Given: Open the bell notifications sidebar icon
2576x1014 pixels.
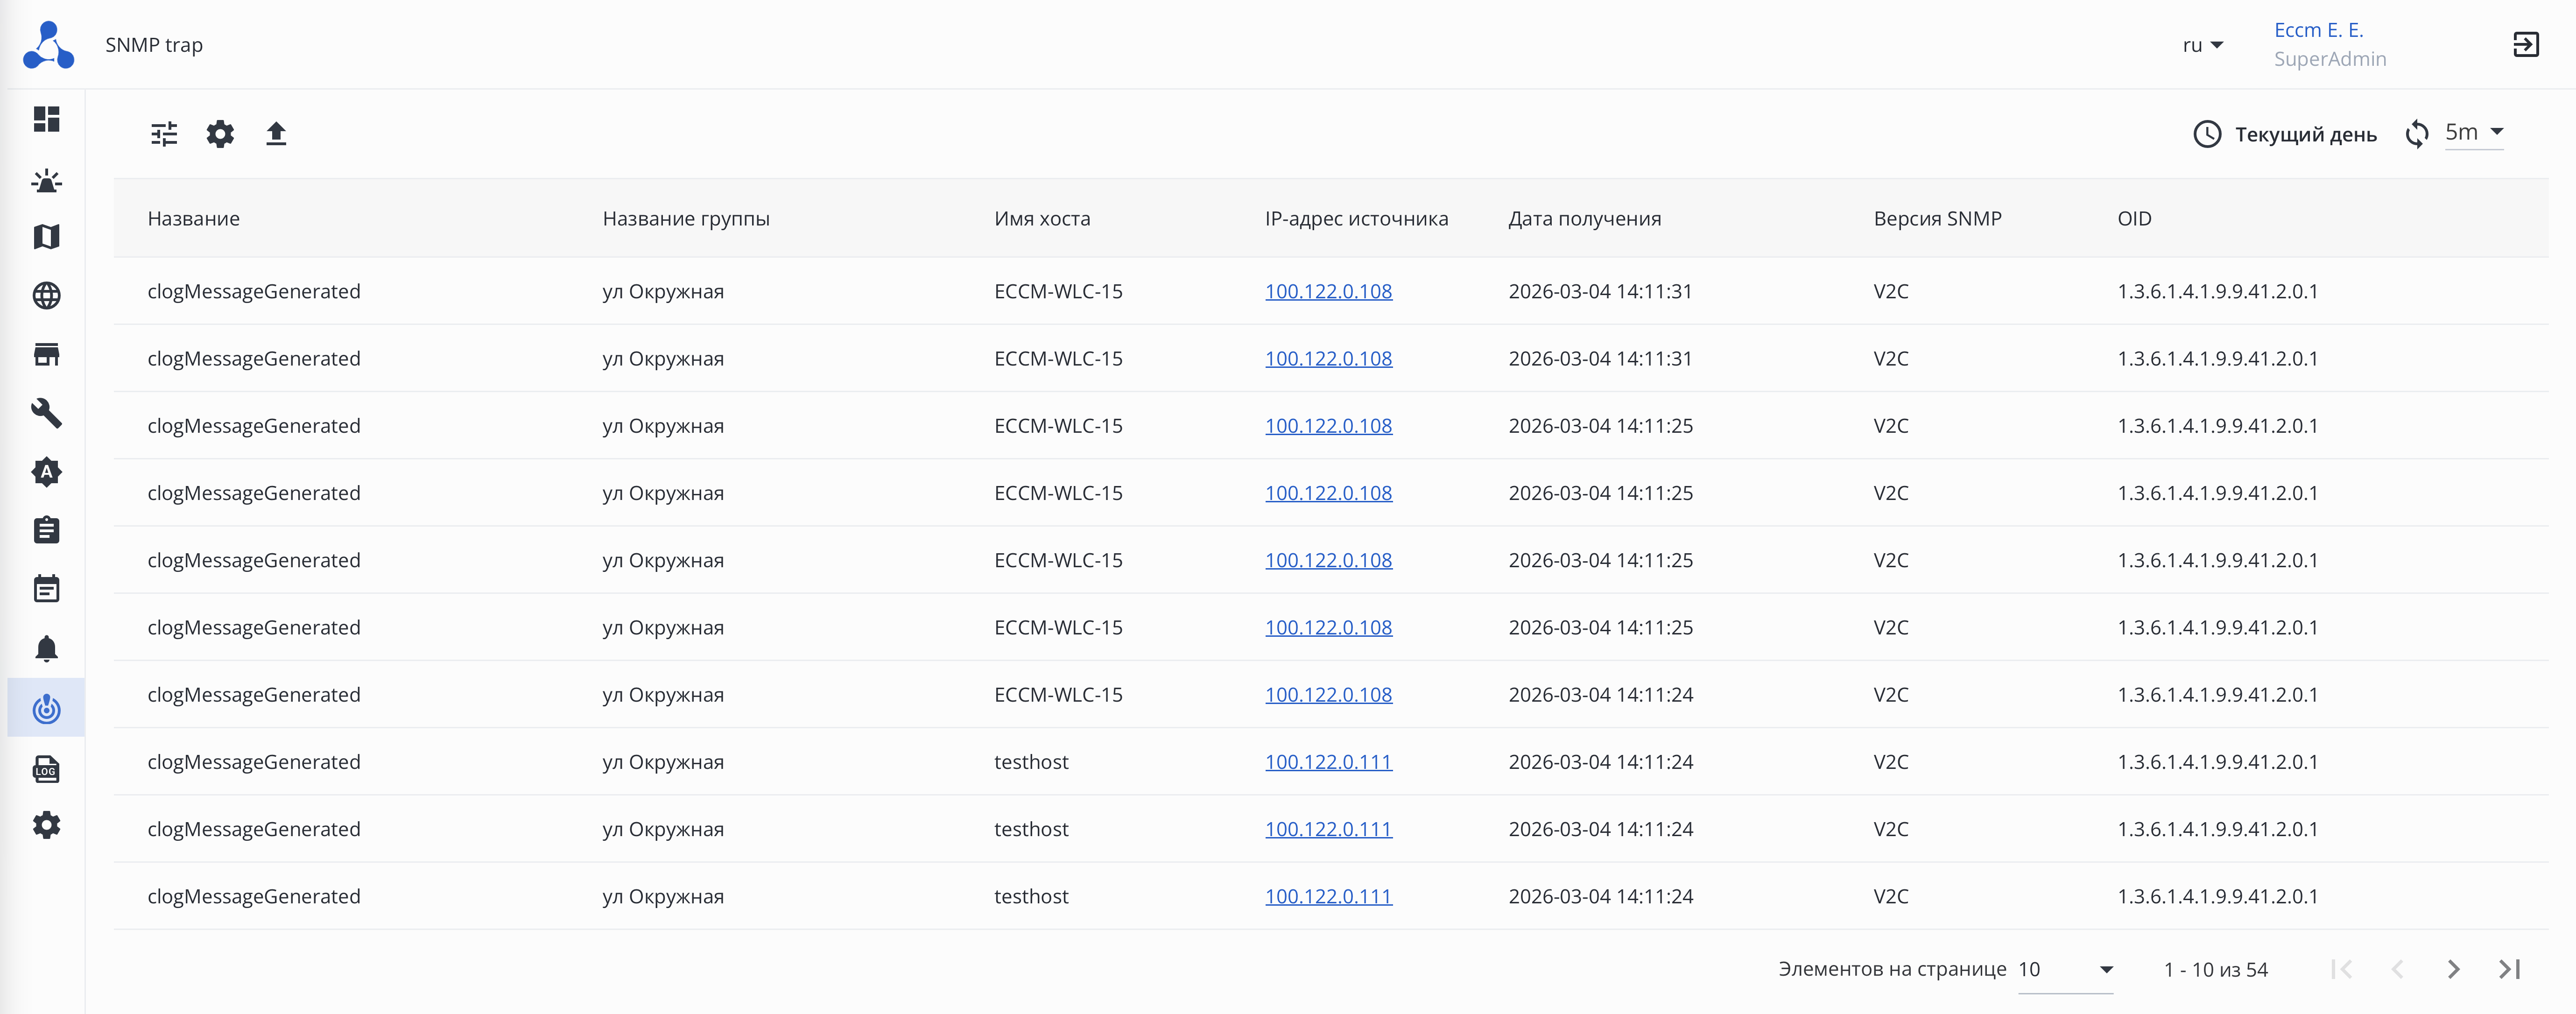Looking at the screenshot, I should 47,649.
